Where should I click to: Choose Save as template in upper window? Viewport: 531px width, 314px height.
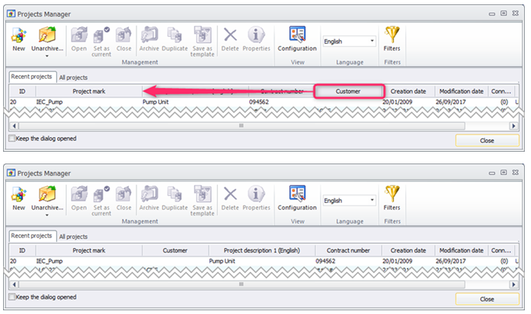coord(202,42)
